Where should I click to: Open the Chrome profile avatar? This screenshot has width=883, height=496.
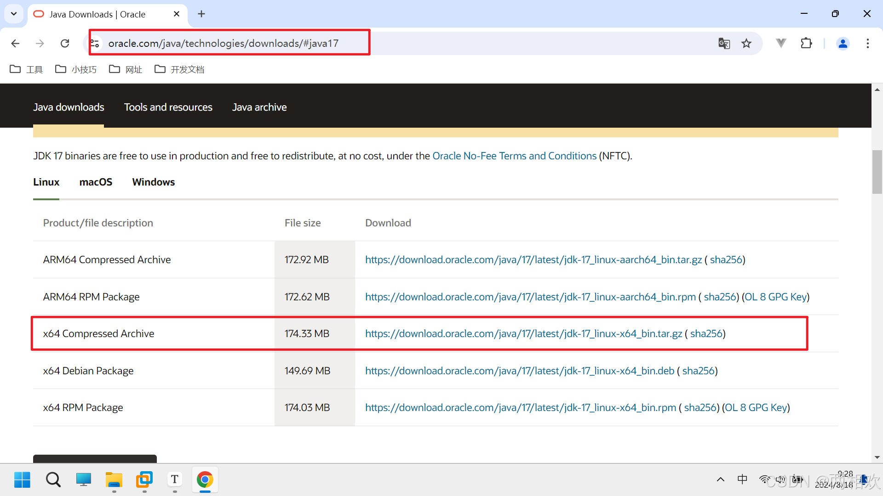pos(843,43)
